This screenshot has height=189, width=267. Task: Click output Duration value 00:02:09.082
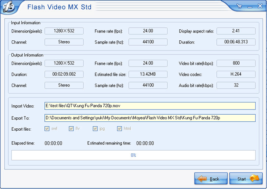coord(64,74)
